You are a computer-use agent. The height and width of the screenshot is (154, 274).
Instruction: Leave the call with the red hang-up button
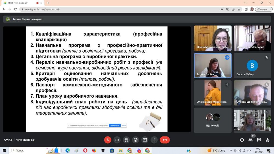(x=165, y=140)
